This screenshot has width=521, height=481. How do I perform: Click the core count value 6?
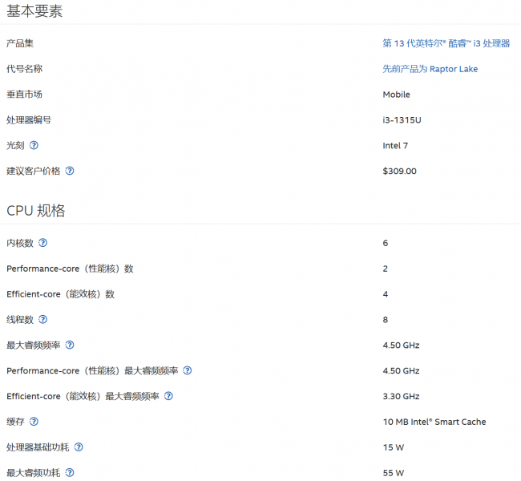pos(385,243)
